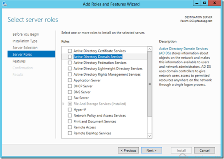Open the Before You Begin step

[x=26, y=34]
